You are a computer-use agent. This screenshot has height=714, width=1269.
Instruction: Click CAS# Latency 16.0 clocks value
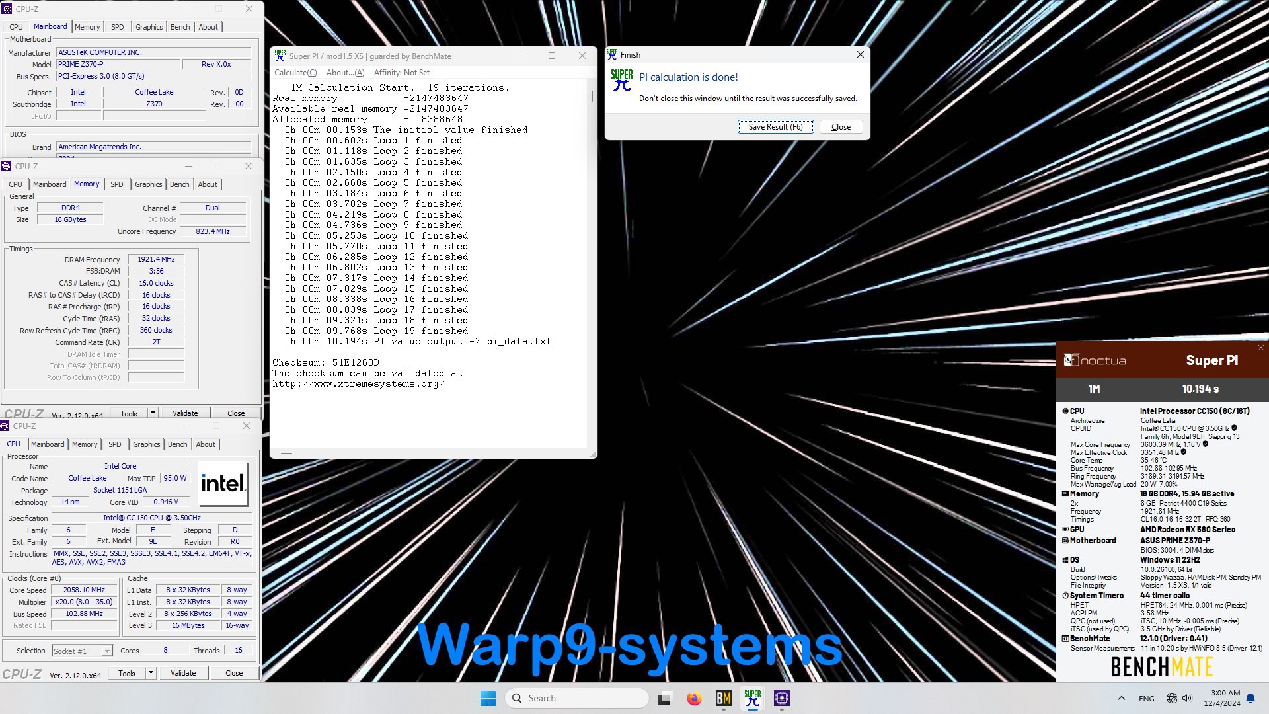(x=156, y=283)
